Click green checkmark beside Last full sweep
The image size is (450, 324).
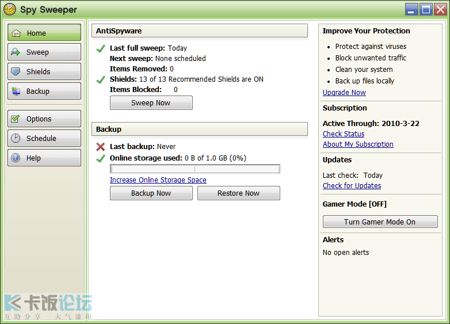click(x=101, y=48)
